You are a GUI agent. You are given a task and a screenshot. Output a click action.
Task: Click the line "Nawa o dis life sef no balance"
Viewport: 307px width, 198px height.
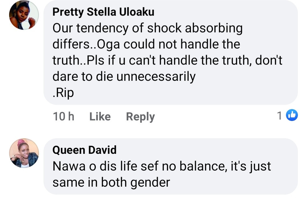tap(161, 166)
